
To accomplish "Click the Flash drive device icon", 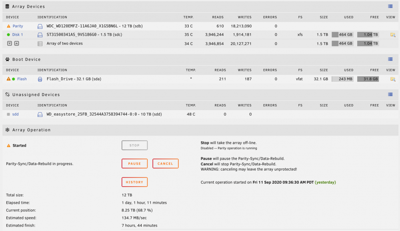I will point(40,79).
